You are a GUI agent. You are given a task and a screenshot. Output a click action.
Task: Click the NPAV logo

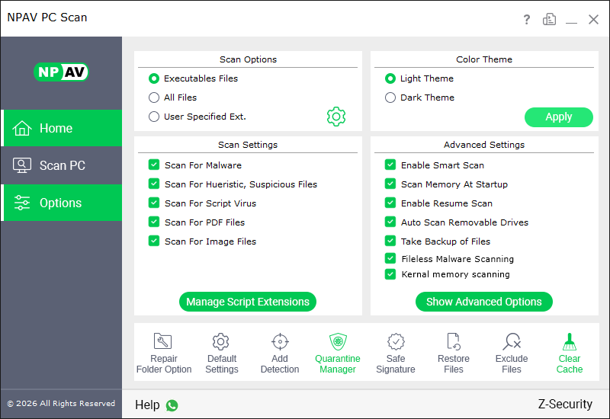tap(61, 72)
